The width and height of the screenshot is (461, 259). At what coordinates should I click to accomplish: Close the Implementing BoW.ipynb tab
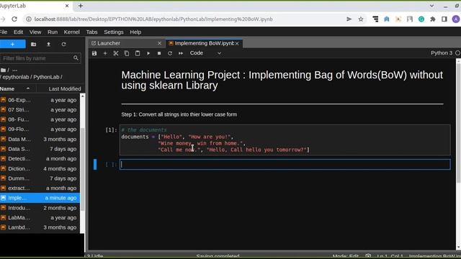tap(237, 43)
